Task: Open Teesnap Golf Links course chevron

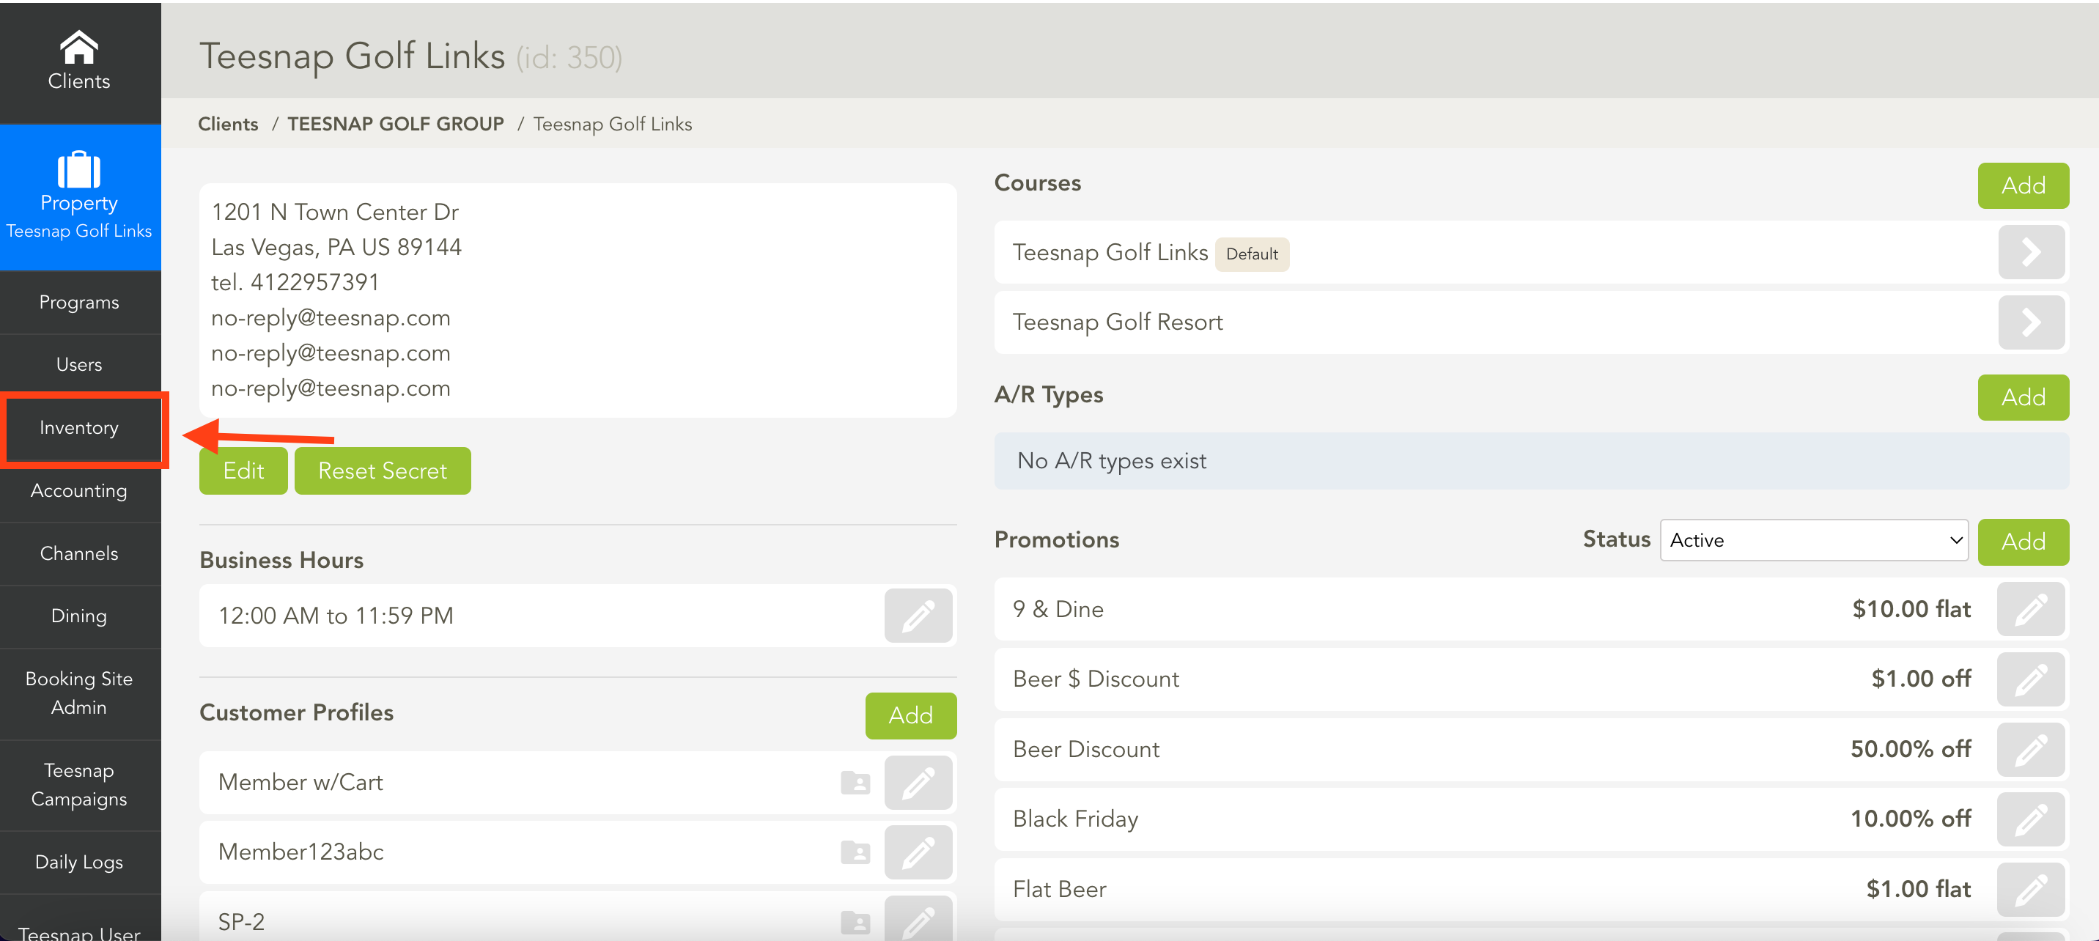Action: tap(2031, 253)
